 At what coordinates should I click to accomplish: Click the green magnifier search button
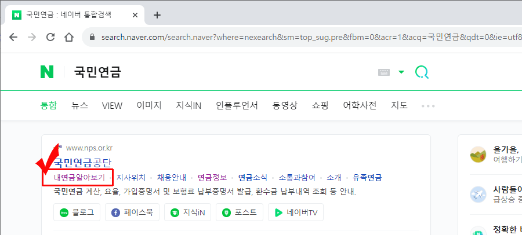point(422,72)
